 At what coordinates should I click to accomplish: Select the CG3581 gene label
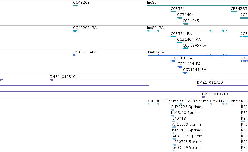click(178, 9)
